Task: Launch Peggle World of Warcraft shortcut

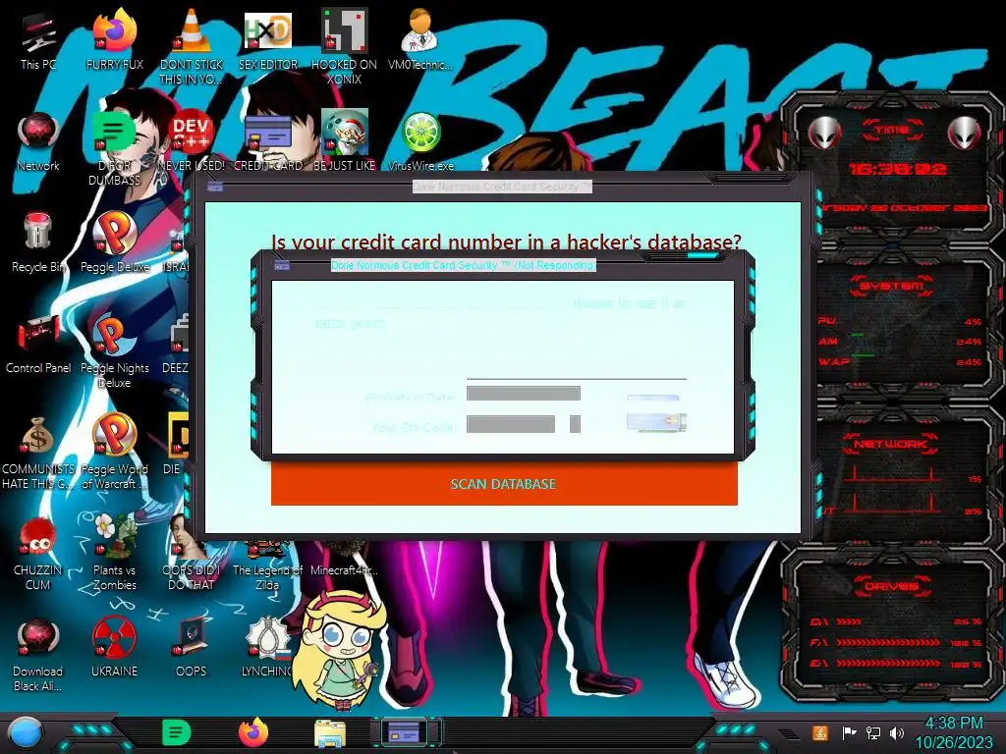Action: click(115, 452)
